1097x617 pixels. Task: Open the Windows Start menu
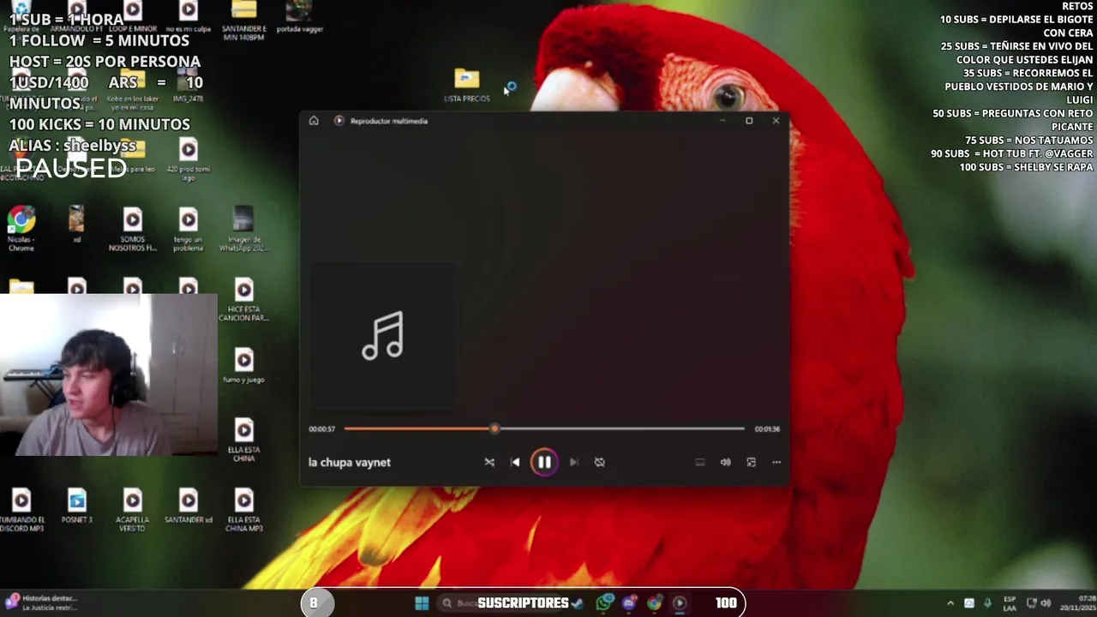422,603
